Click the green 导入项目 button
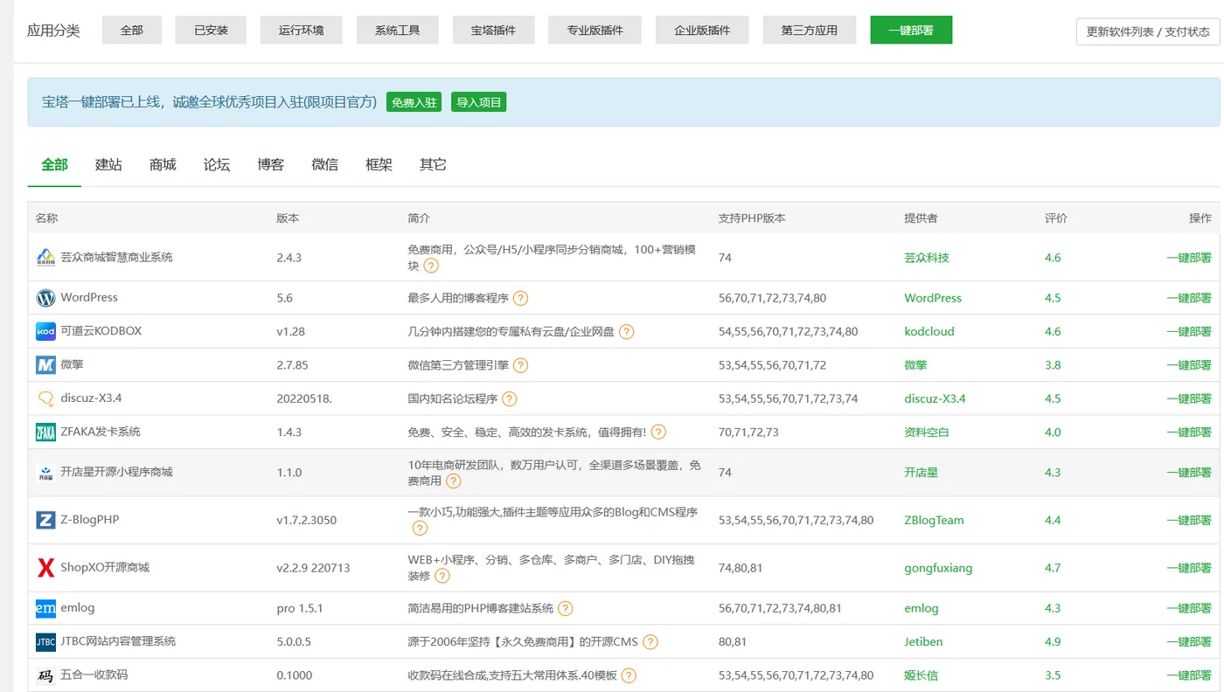Screen dimensions: 1224x692 (479, 102)
